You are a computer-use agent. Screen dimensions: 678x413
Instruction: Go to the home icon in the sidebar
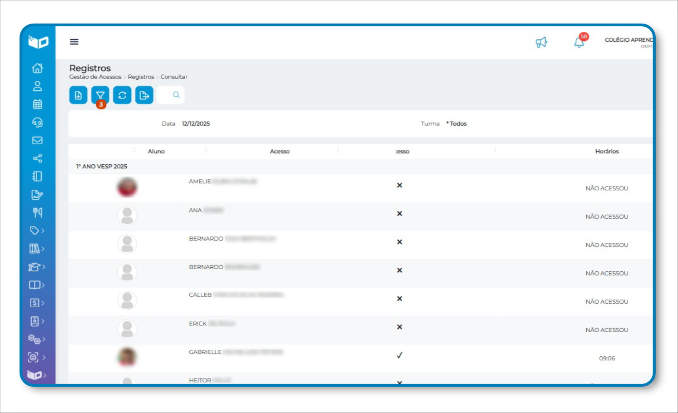[x=37, y=68]
